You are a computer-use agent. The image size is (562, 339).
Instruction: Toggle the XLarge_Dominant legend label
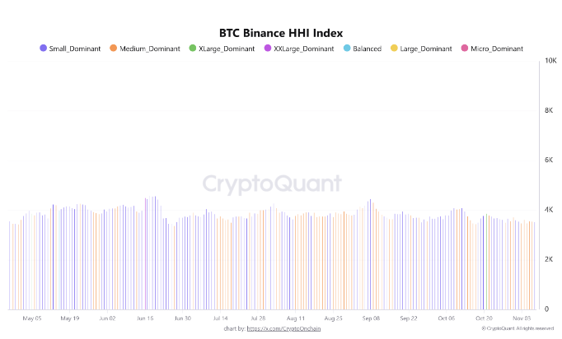point(227,49)
